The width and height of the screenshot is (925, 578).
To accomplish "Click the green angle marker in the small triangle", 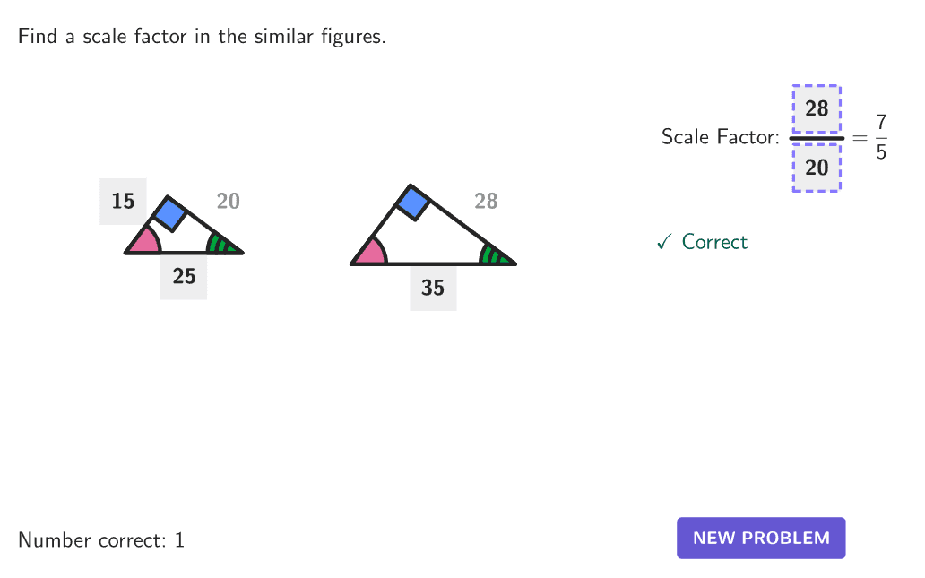I will [220, 244].
